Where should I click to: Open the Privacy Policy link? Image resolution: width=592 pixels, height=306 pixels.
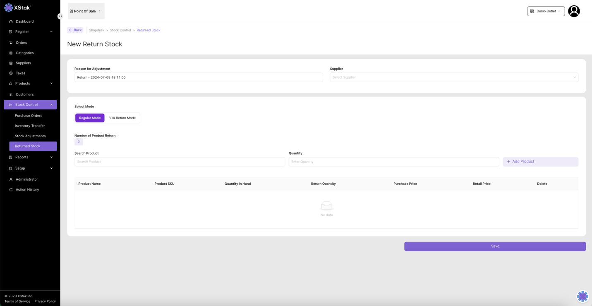click(45, 301)
